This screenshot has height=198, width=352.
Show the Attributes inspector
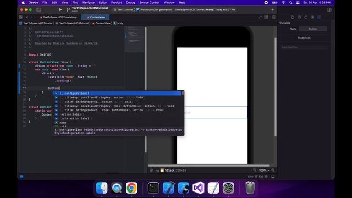pos(319,17)
